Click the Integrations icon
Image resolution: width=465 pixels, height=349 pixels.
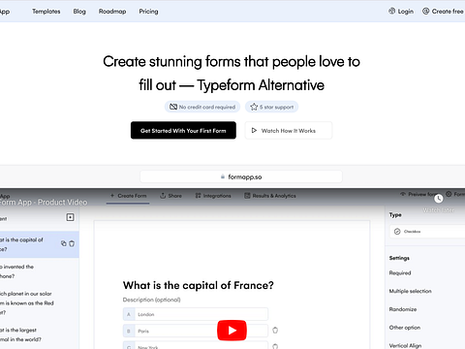coord(198,196)
